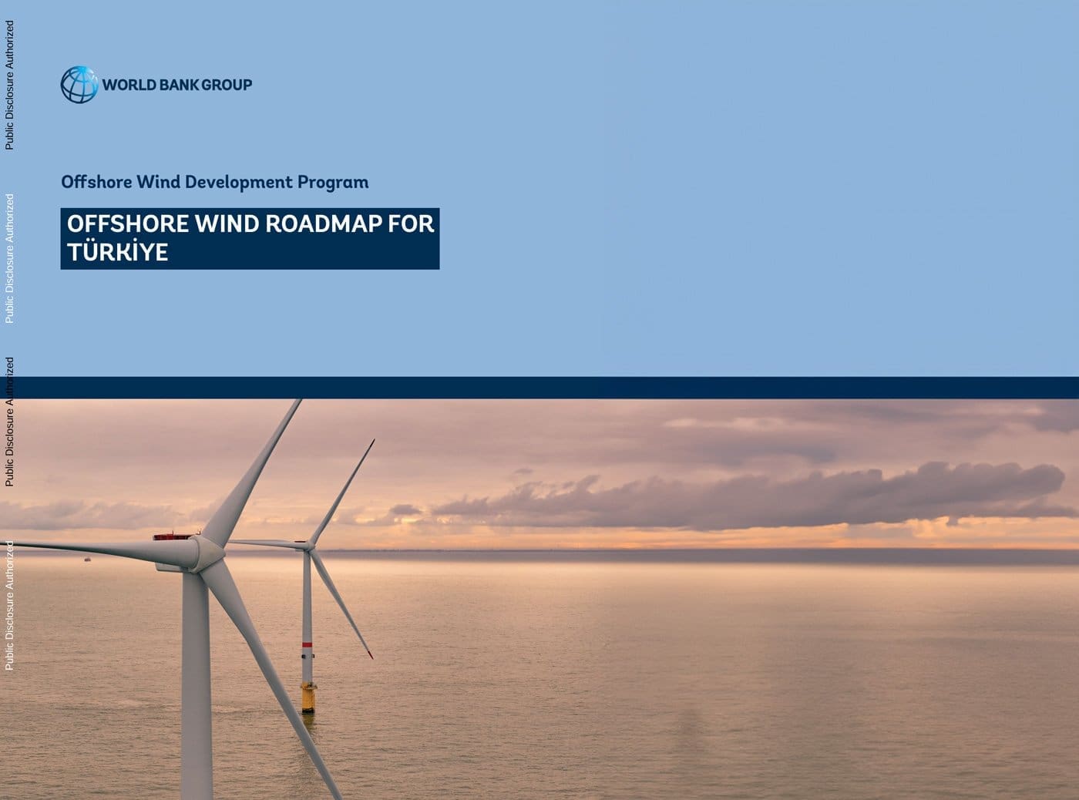Click the distant turbine's yellow foundation base
The width and height of the screenshot is (1079, 800).
point(309,697)
